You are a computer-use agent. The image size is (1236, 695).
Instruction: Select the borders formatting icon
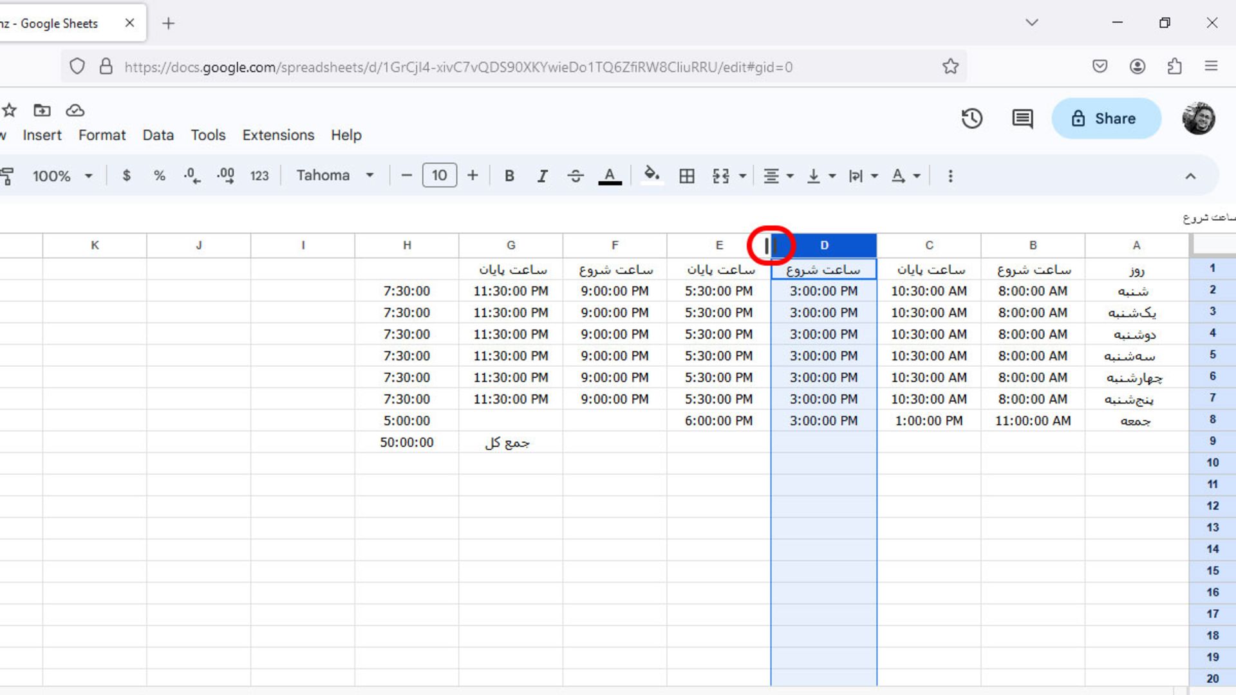pos(687,176)
